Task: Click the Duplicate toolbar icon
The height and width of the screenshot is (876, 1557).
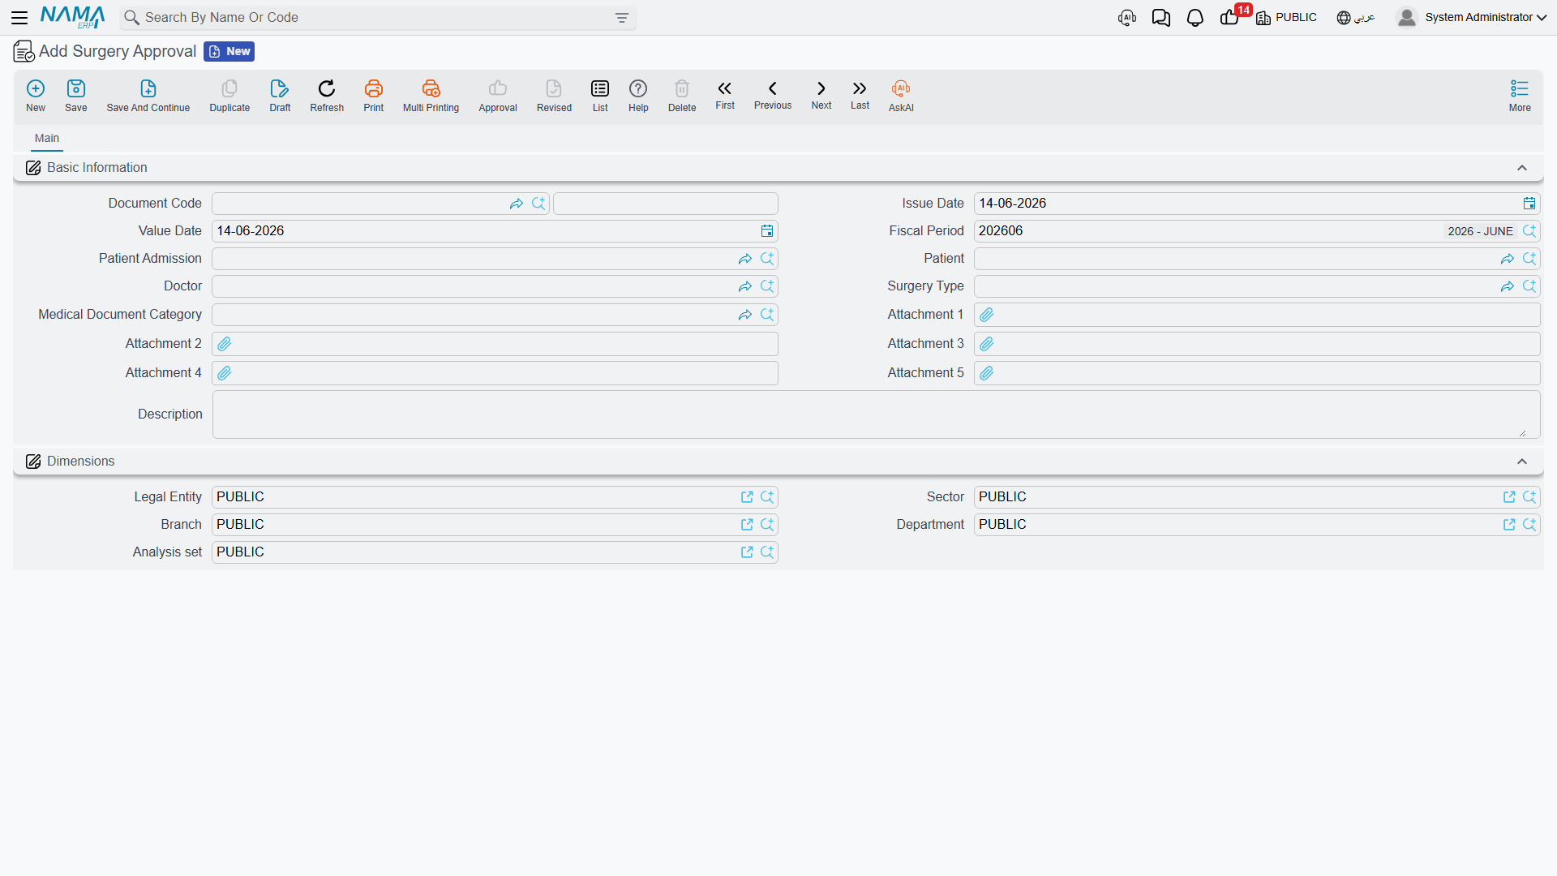Action: click(229, 96)
